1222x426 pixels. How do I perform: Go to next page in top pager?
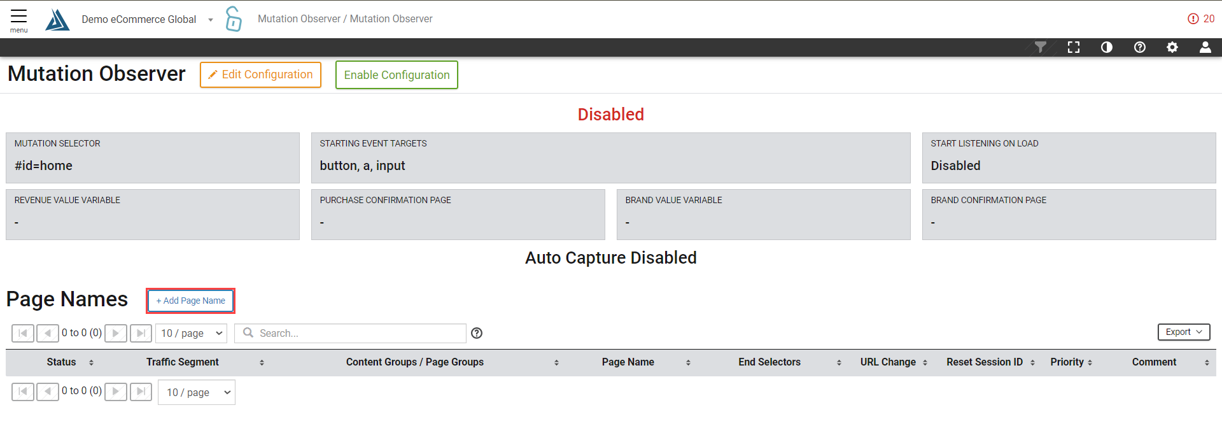tap(115, 333)
